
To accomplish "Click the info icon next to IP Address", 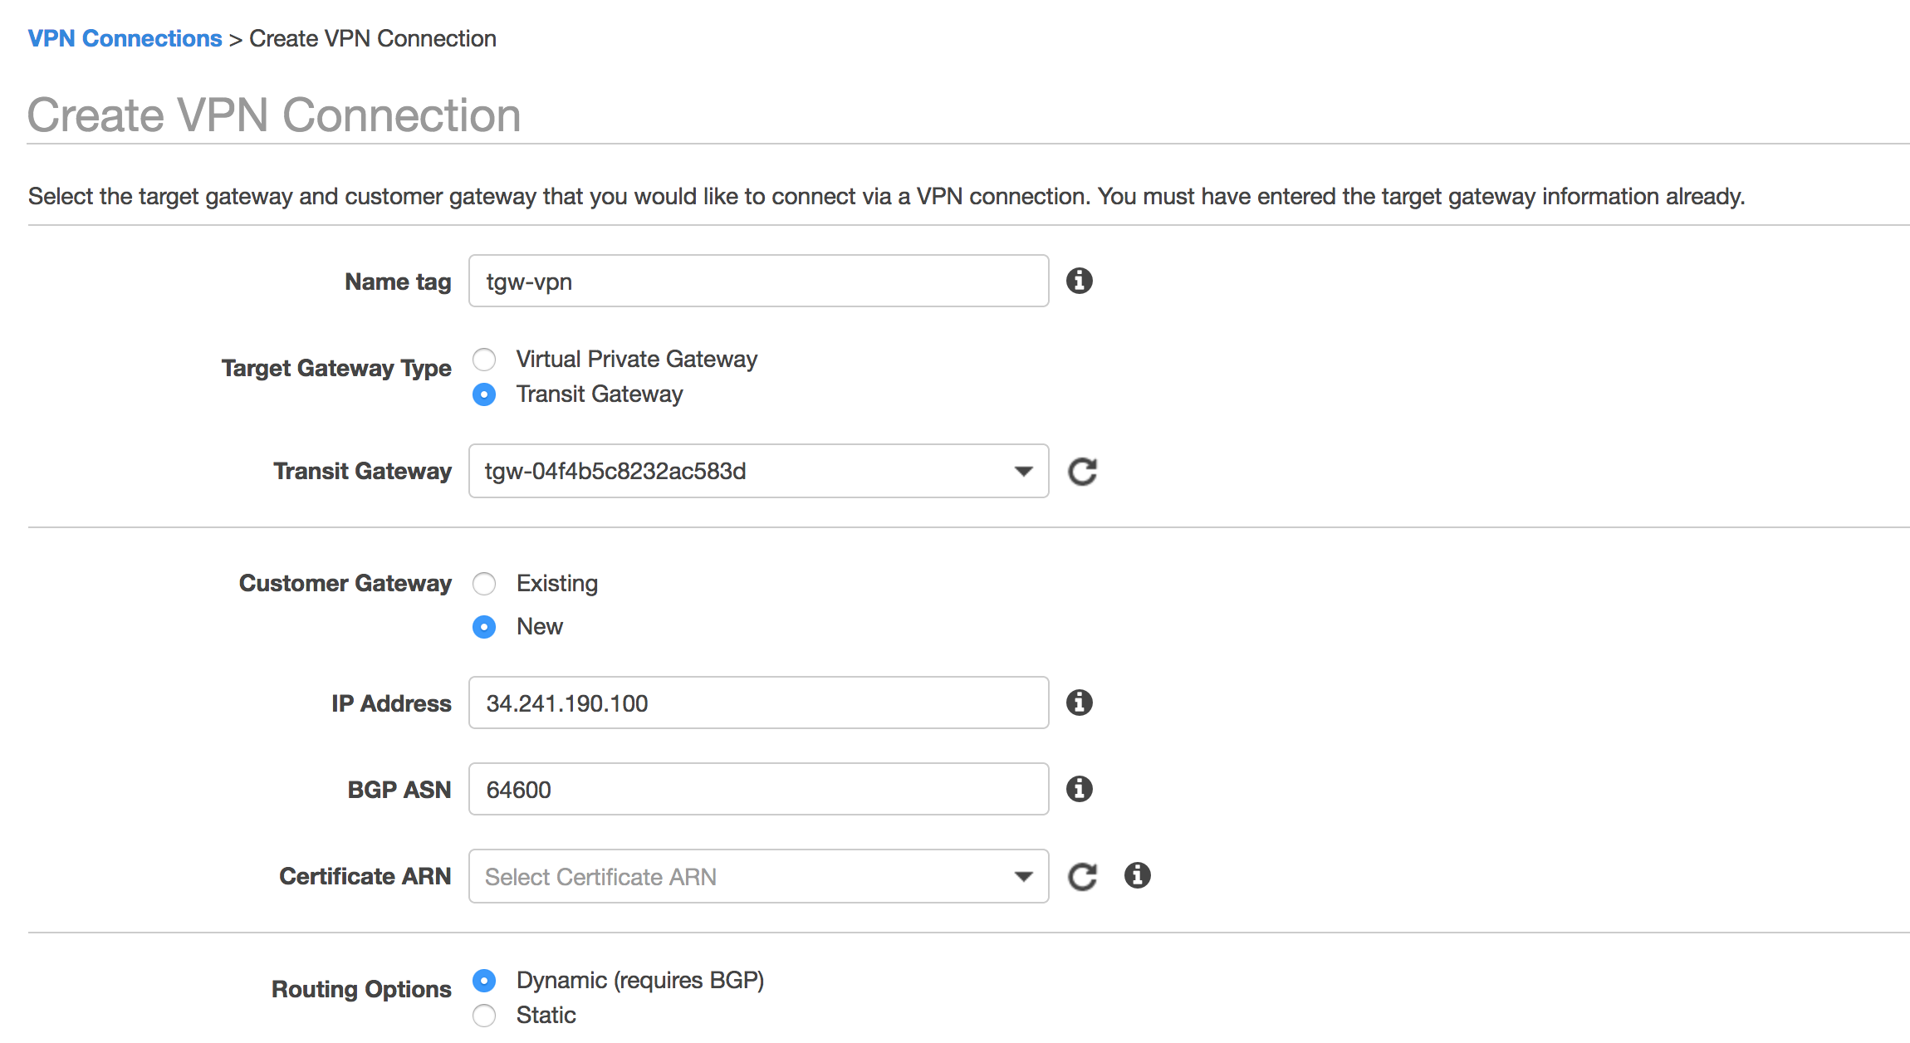I will (x=1079, y=703).
